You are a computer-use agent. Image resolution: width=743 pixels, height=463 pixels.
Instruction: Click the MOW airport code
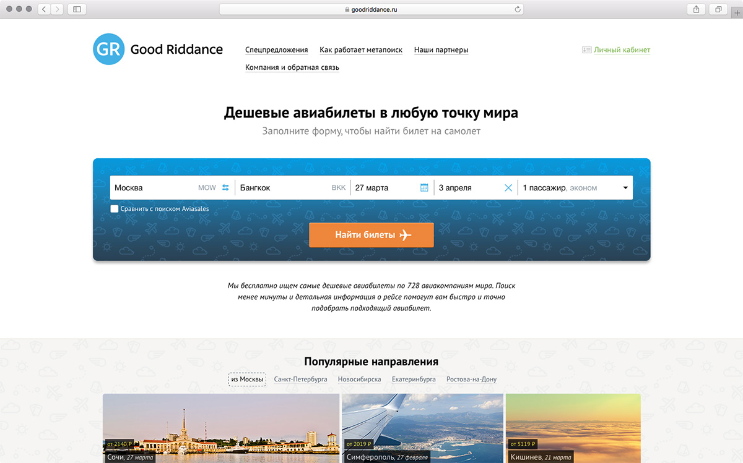(x=207, y=188)
